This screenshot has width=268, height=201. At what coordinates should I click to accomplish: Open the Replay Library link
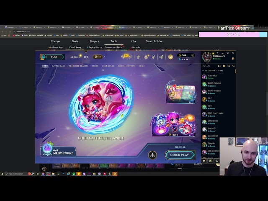[94, 47]
